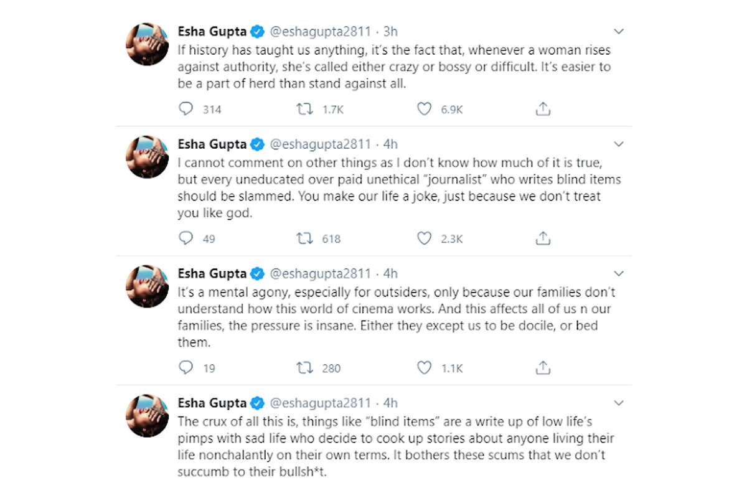Image resolution: width=747 pixels, height=498 pixels.
Task: Reply to the tweet with 314 comments
Action: point(186,110)
